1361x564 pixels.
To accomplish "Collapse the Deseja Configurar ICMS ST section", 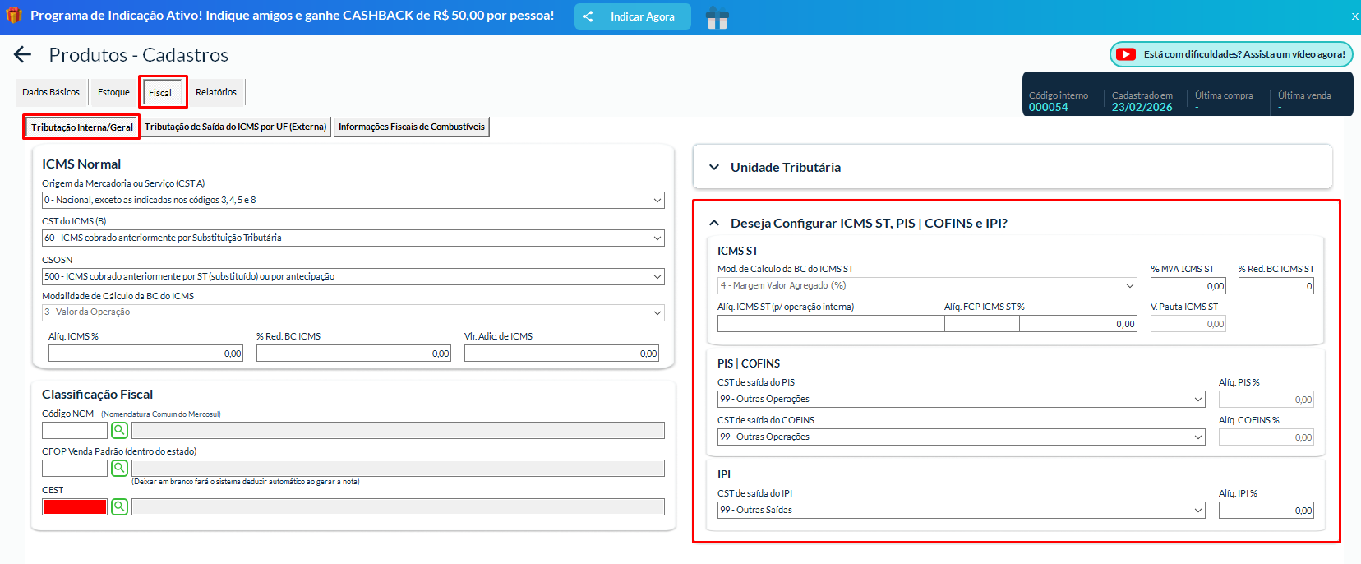I will [714, 224].
